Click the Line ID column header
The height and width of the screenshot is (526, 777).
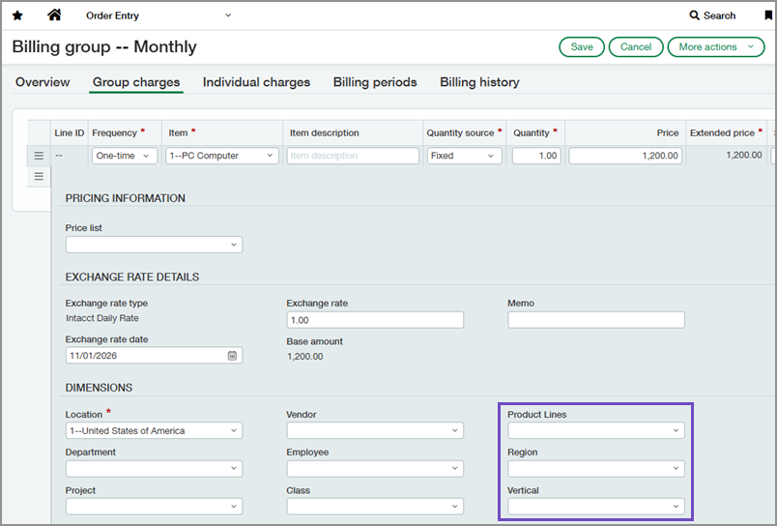tap(70, 132)
